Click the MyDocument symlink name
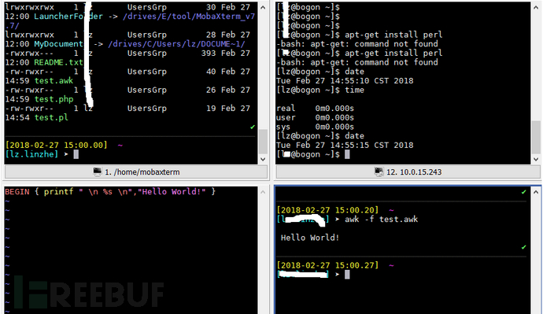Viewport: 543px width, 314px height. coord(58,44)
